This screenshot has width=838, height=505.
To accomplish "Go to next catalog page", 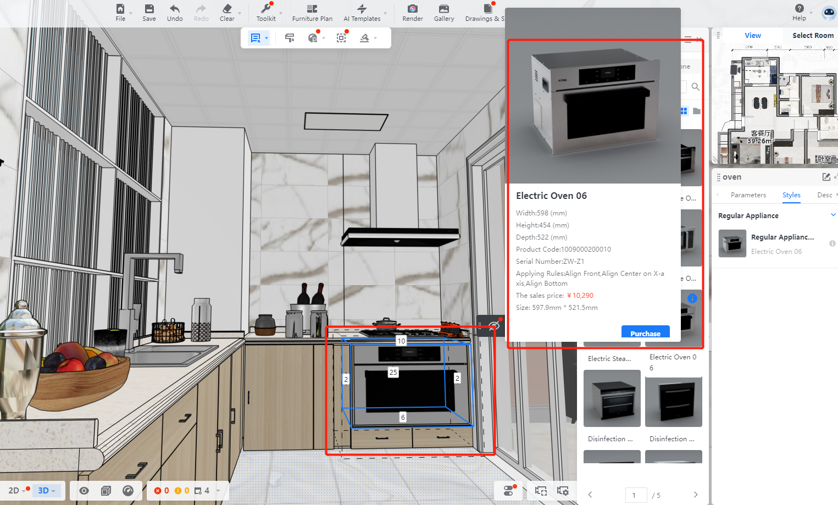I will [x=695, y=495].
